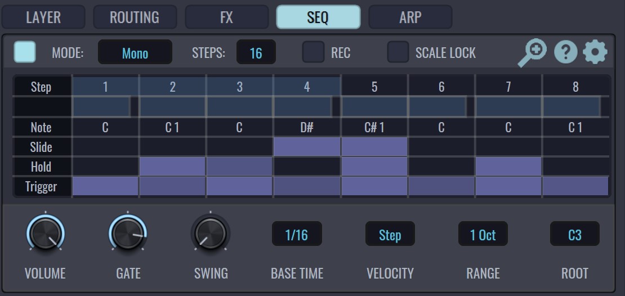Viewport: 625px width, 296px height.
Task: Toggle Trigger on step 6
Action: [x=441, y=186]
